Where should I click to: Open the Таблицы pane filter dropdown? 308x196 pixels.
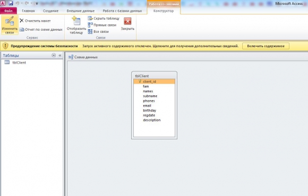(x=54, y=55)
